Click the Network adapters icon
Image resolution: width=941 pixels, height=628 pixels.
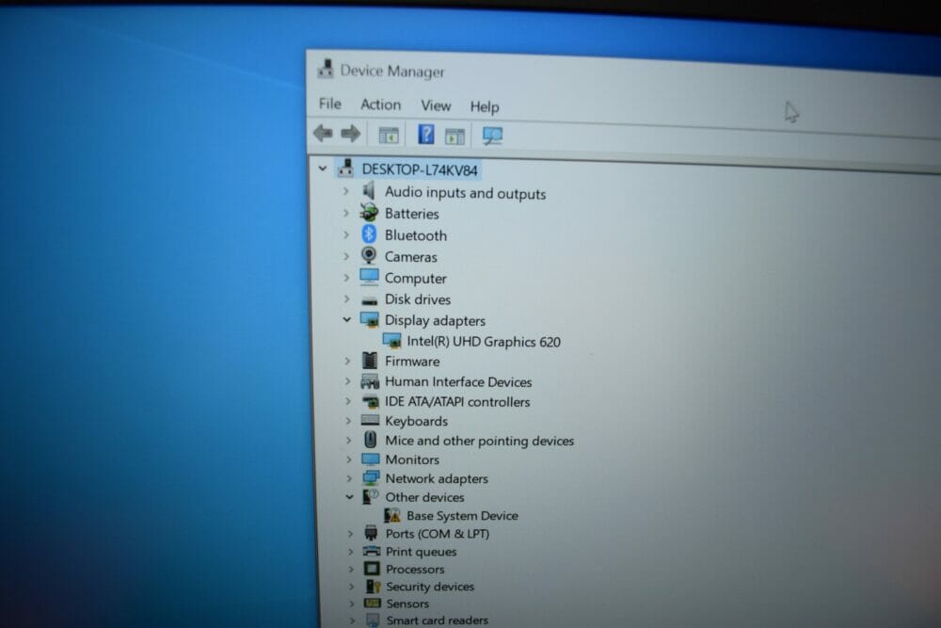371,478
